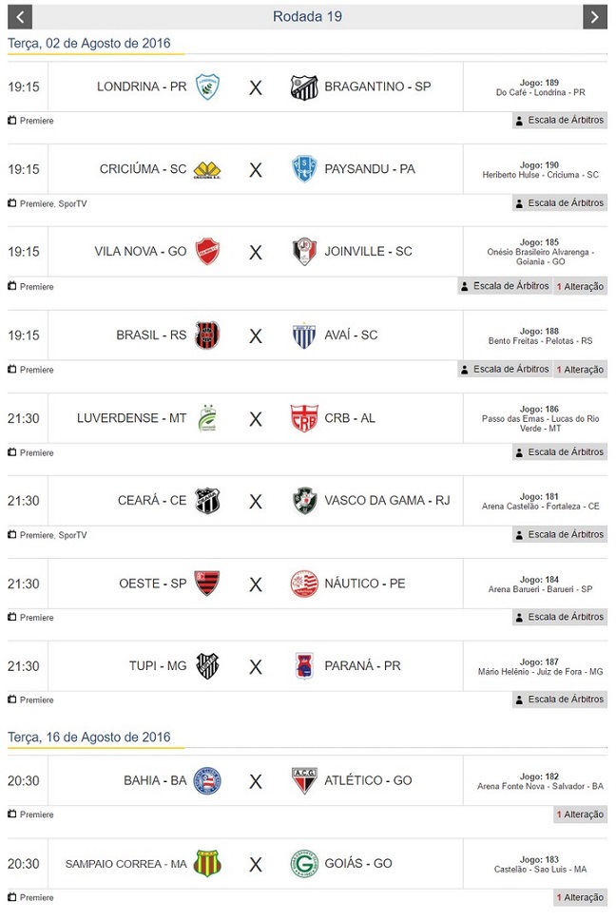Click the Sampaio Correa club crest
Image resolution: width=616 pixels, height=920 pixels.
click(207, 864)
